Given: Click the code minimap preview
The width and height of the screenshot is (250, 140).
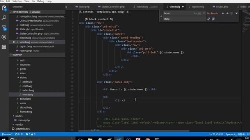Looking at the screenshot, I should (x=246, y=21).
